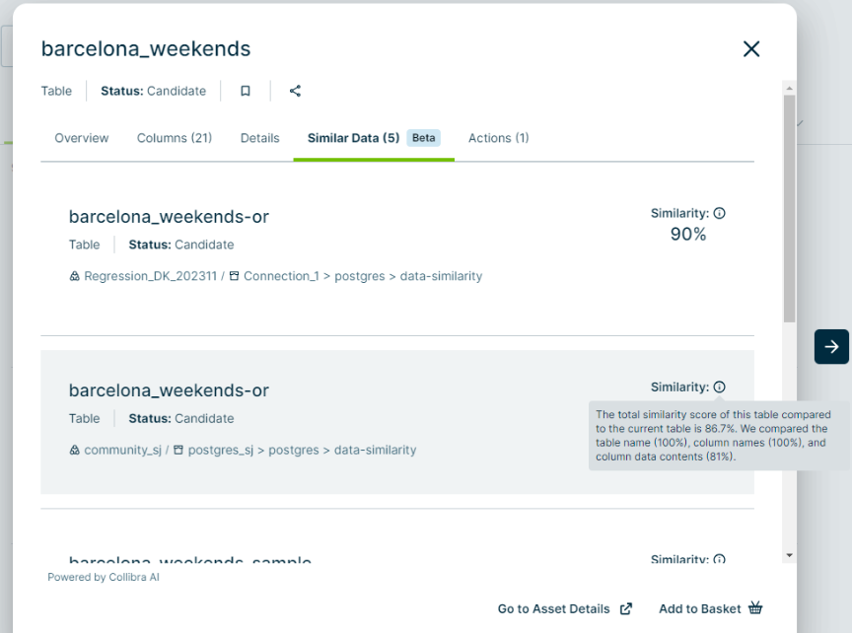Open second barcelona_weekends-or result from community_sj

[x=169, y=390]
